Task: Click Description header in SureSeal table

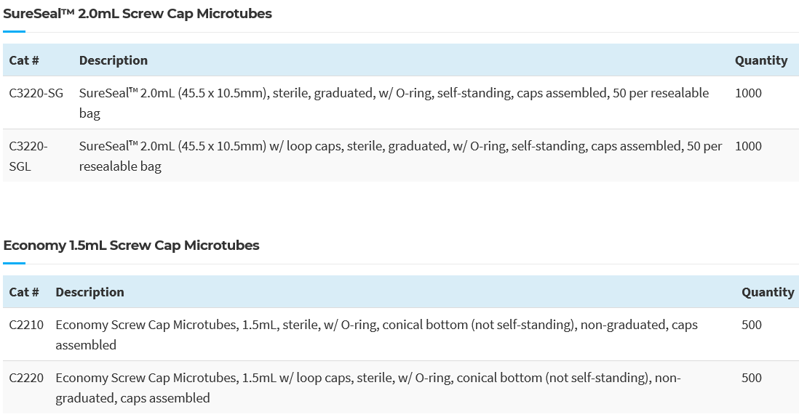Action: [113, 60]
